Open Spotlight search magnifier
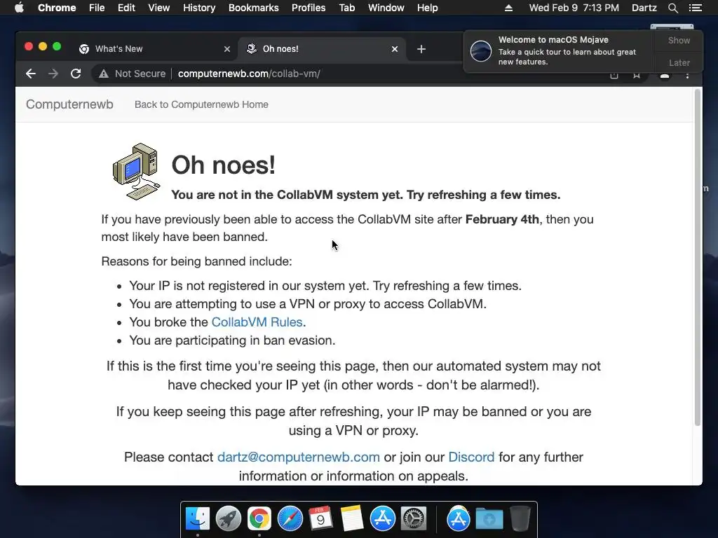The image size is (718, 538). pos(672,8)
